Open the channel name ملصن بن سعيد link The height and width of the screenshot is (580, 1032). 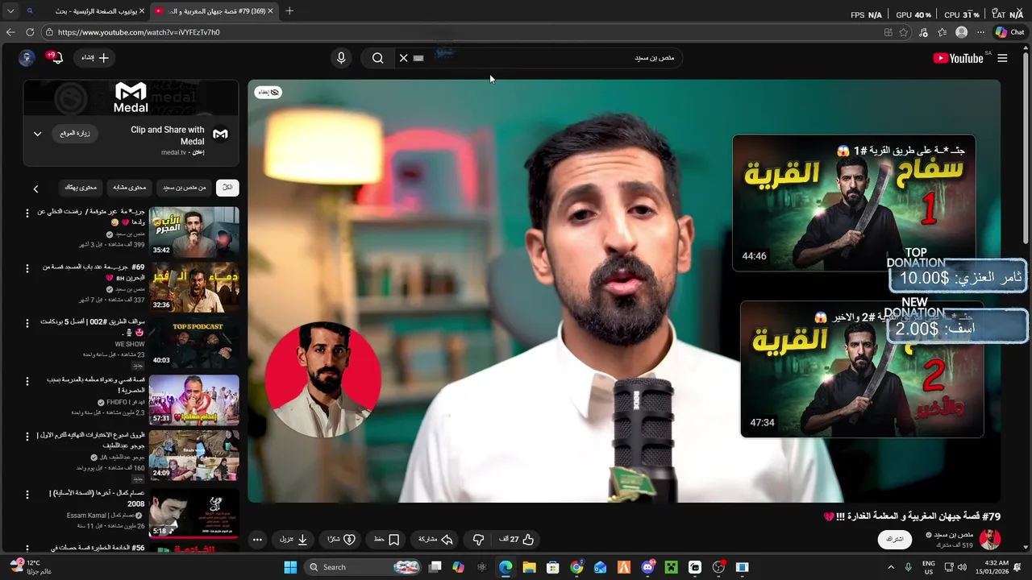(955, 535)
